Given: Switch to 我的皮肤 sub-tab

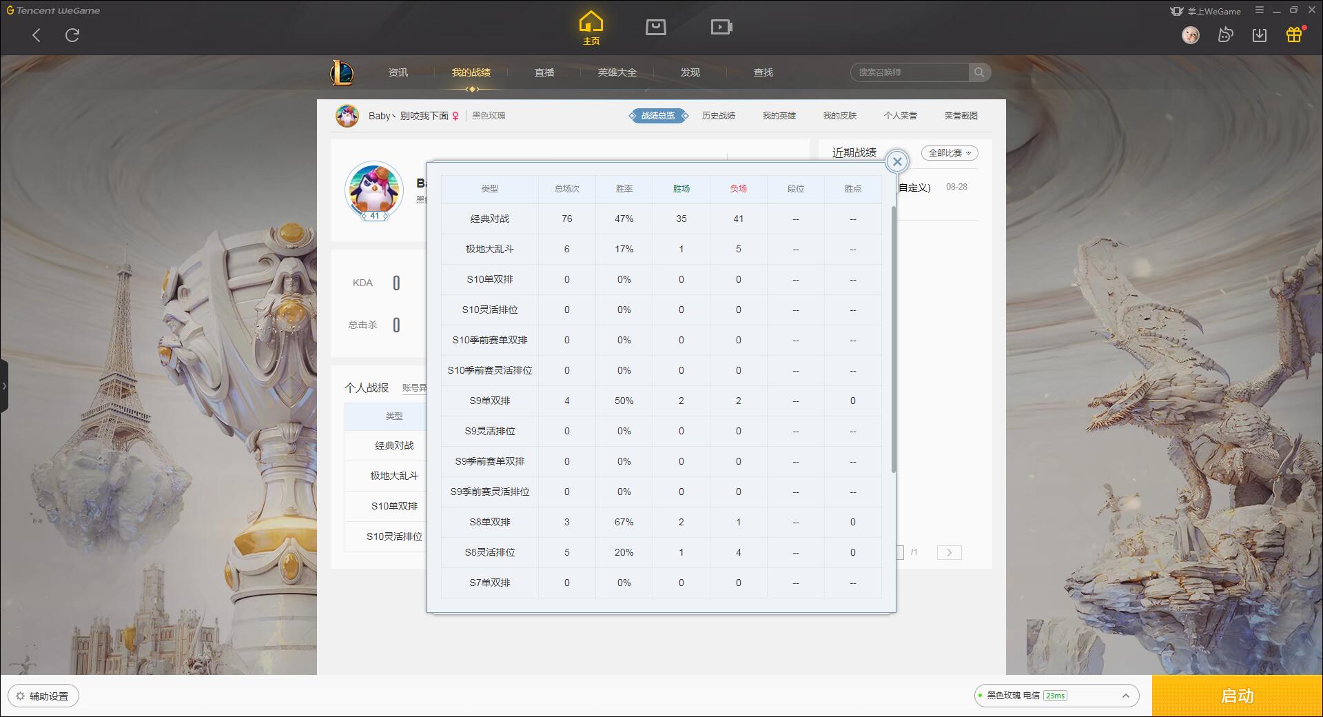Looking at the screenshot, I should (x=840, y=116).
